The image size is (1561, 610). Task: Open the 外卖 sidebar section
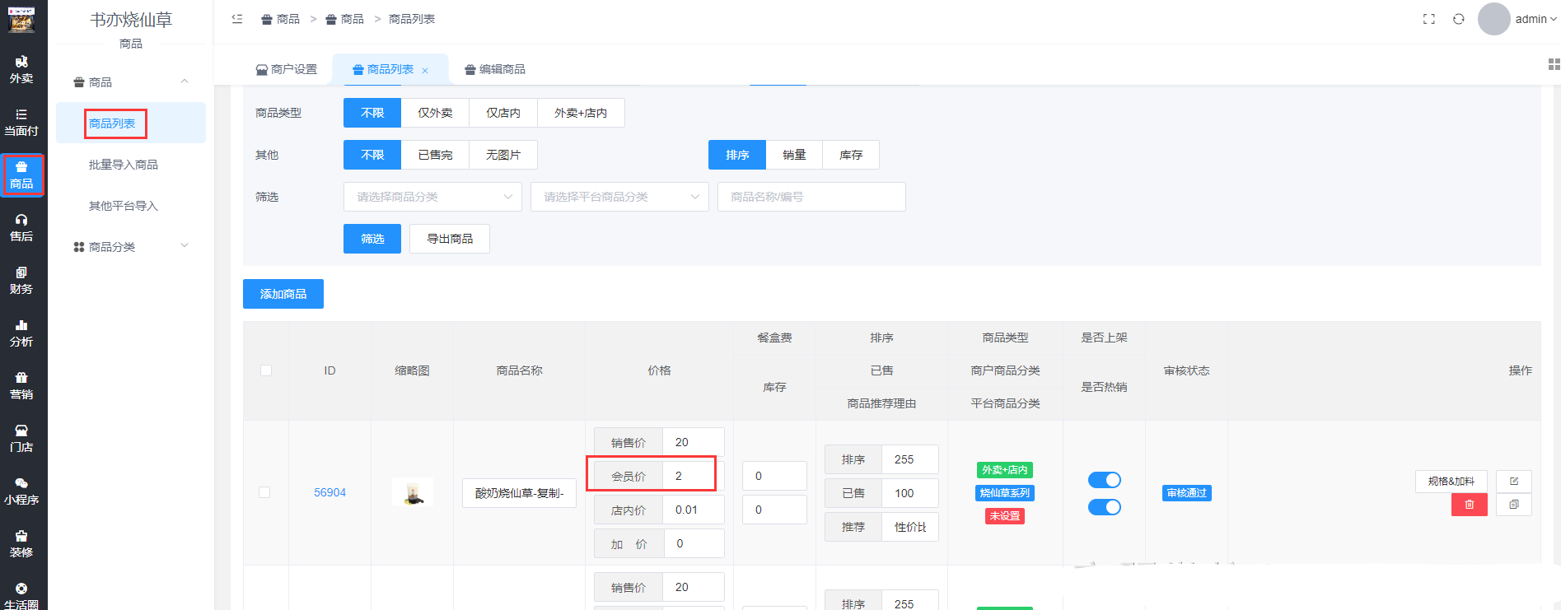21,70
